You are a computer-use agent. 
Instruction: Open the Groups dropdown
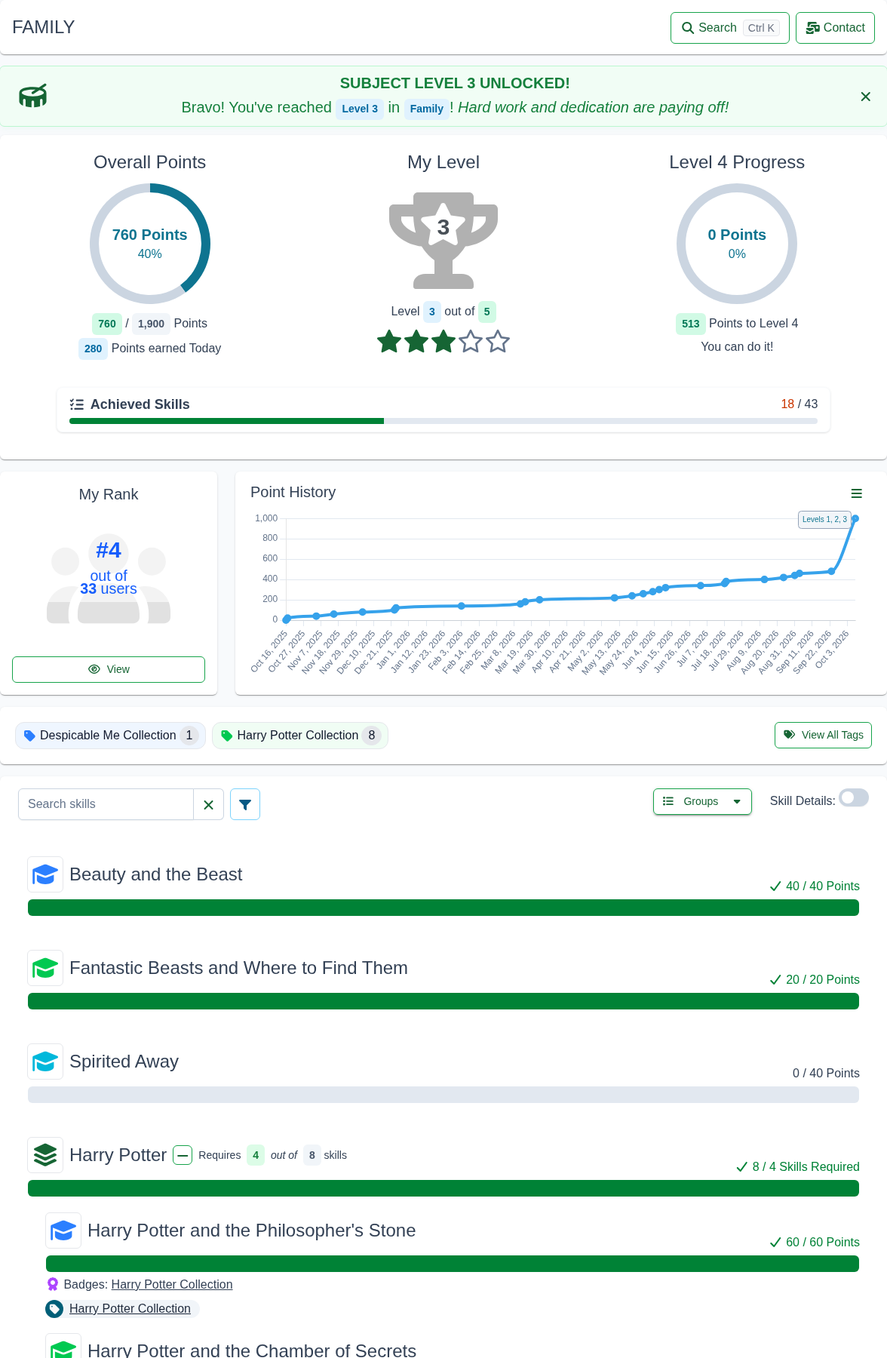702,801
